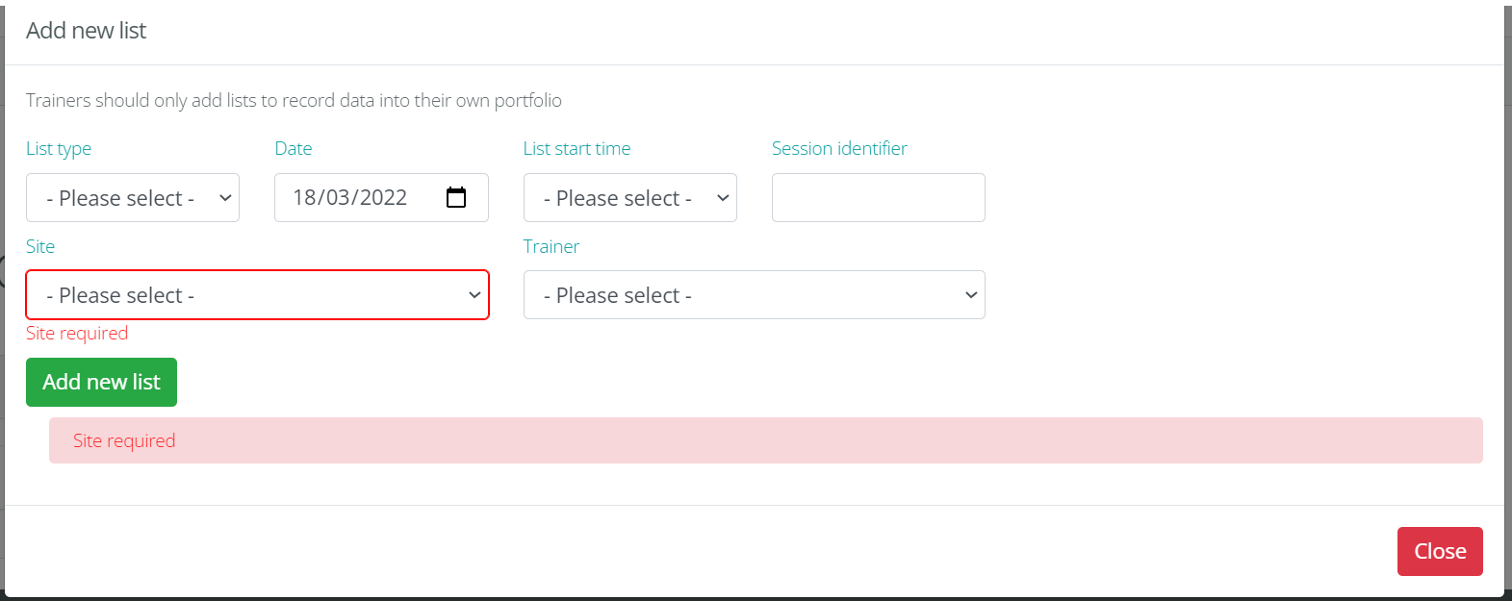Open the Site dropdown outlined in red
This screenshot has width=1512, height=601.
point(257,295)
